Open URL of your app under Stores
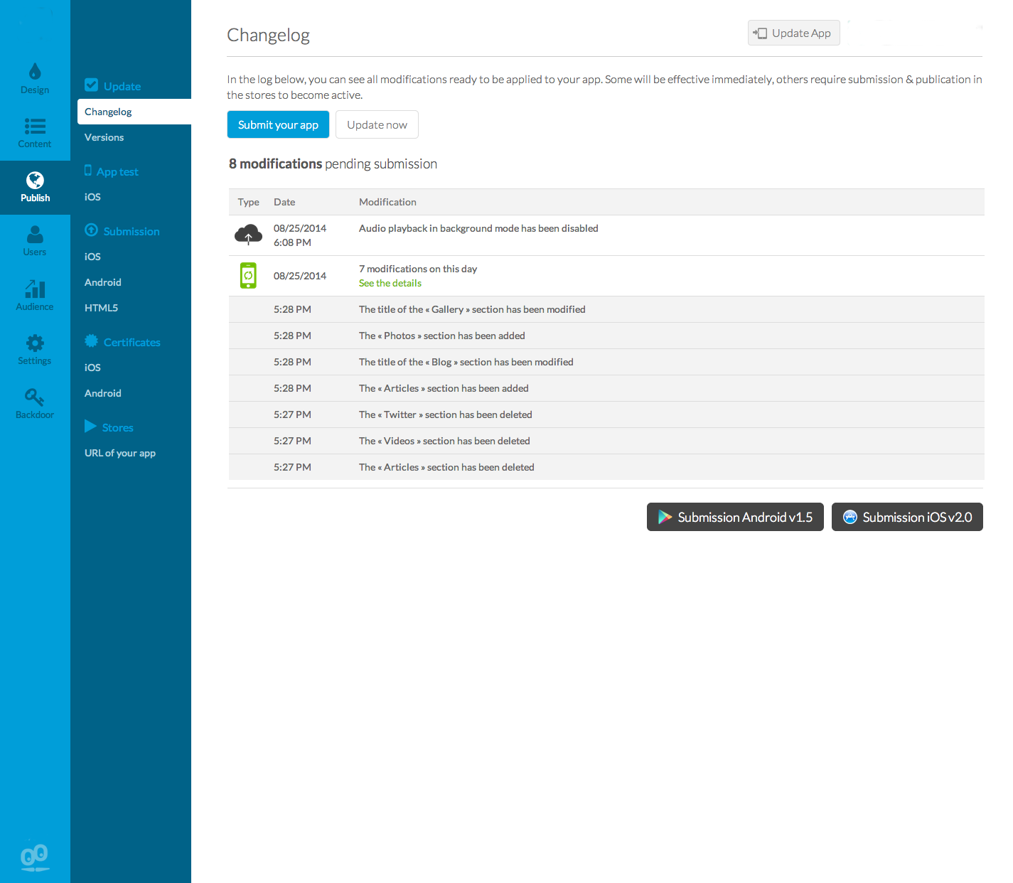The image size is (1013, 883). [x=120, y=453]
